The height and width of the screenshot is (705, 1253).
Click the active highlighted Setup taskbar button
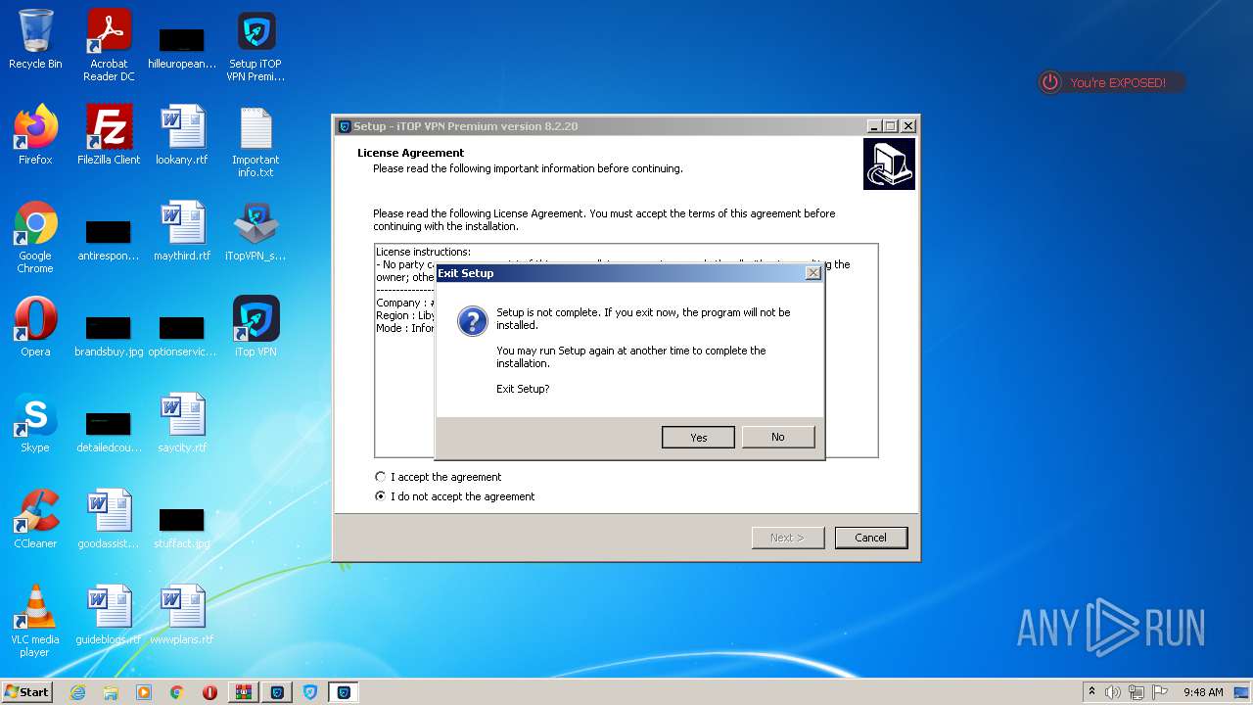(344, 692)
